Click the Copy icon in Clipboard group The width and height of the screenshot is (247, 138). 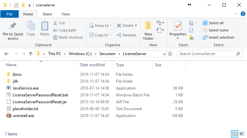(31, 26)
